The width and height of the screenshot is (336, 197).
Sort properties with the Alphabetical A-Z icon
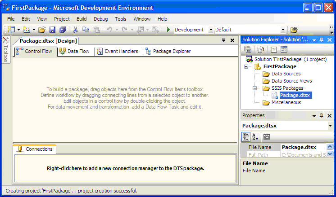[x=255, y=137]
